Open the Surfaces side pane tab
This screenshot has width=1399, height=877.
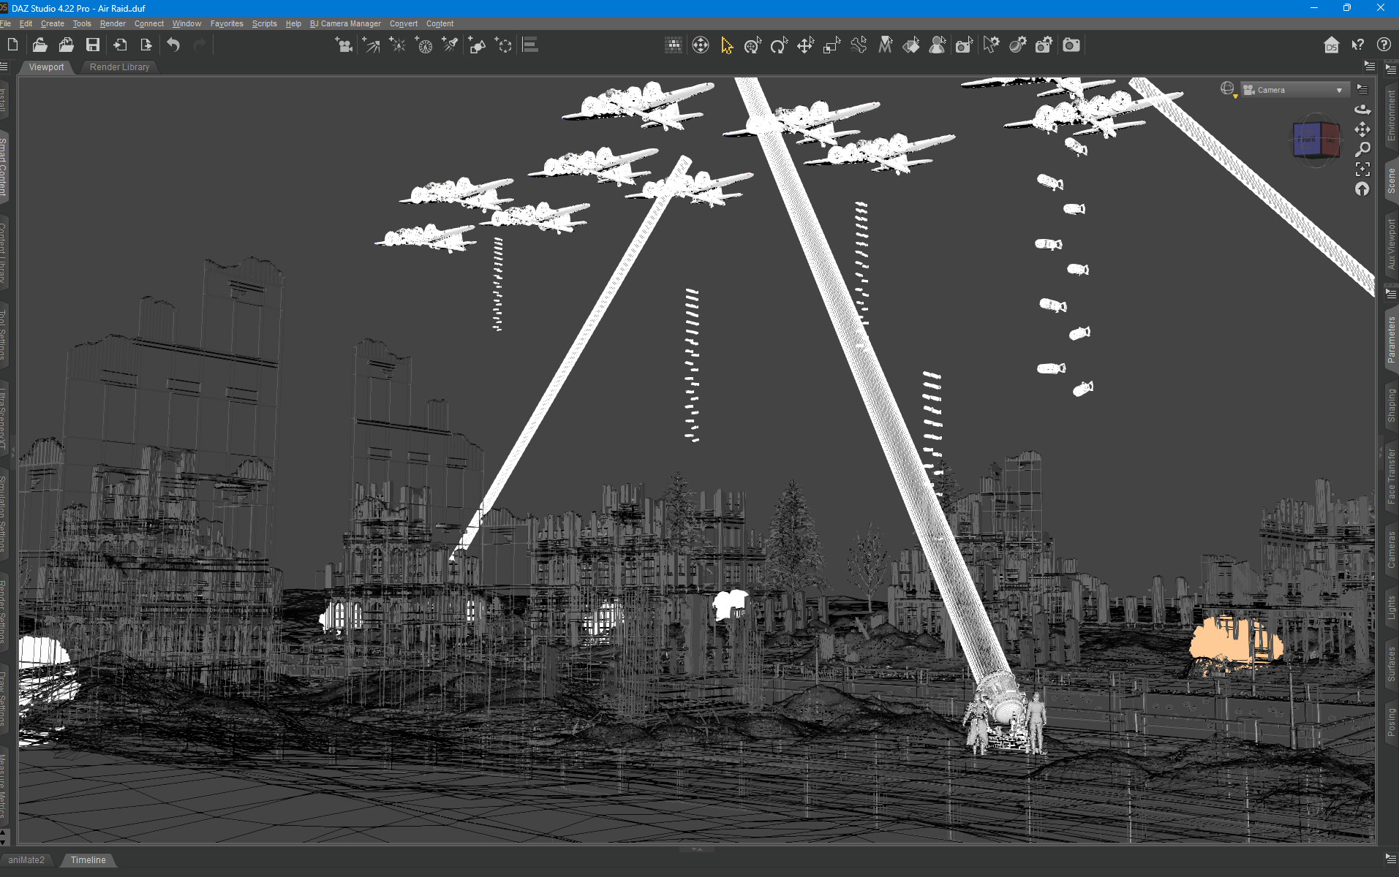point(1391,664)
